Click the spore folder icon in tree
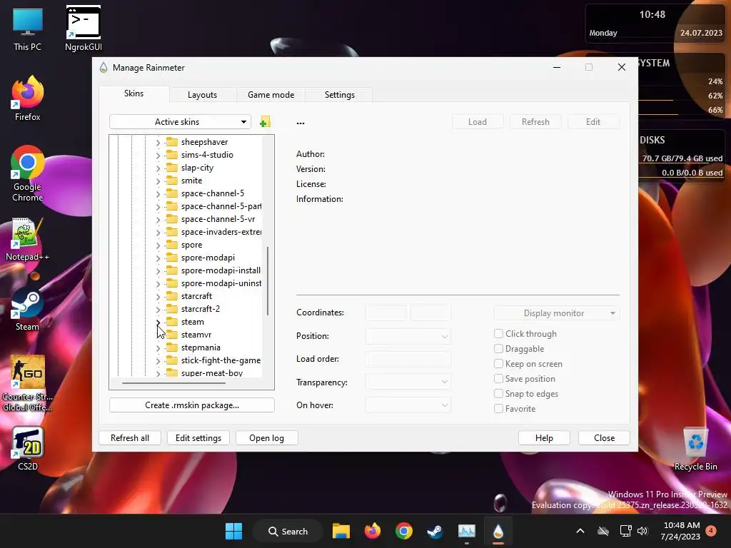 tap(172, 245)
